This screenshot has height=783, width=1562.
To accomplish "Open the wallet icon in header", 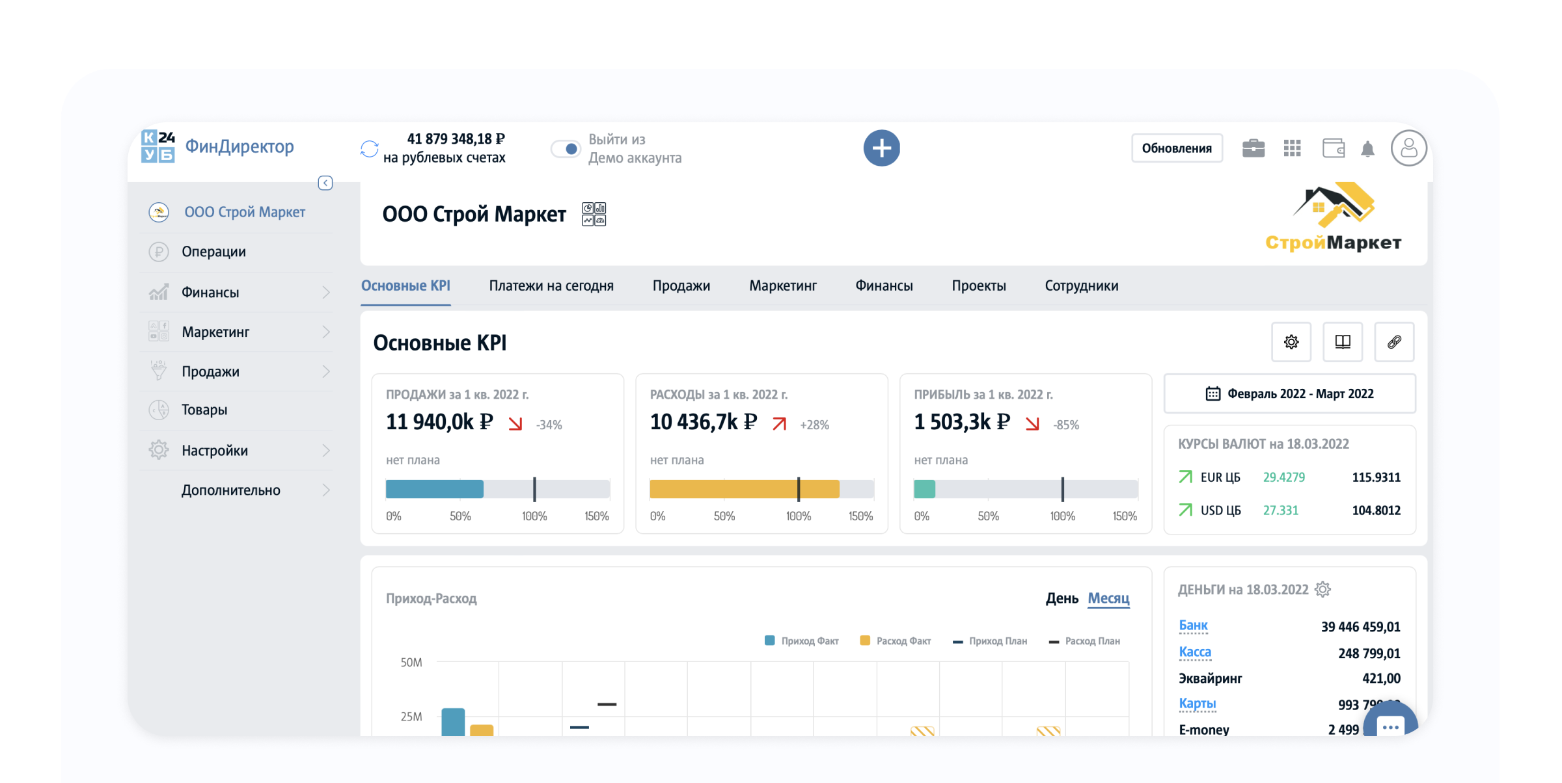I will click(x=1333, y=148).
